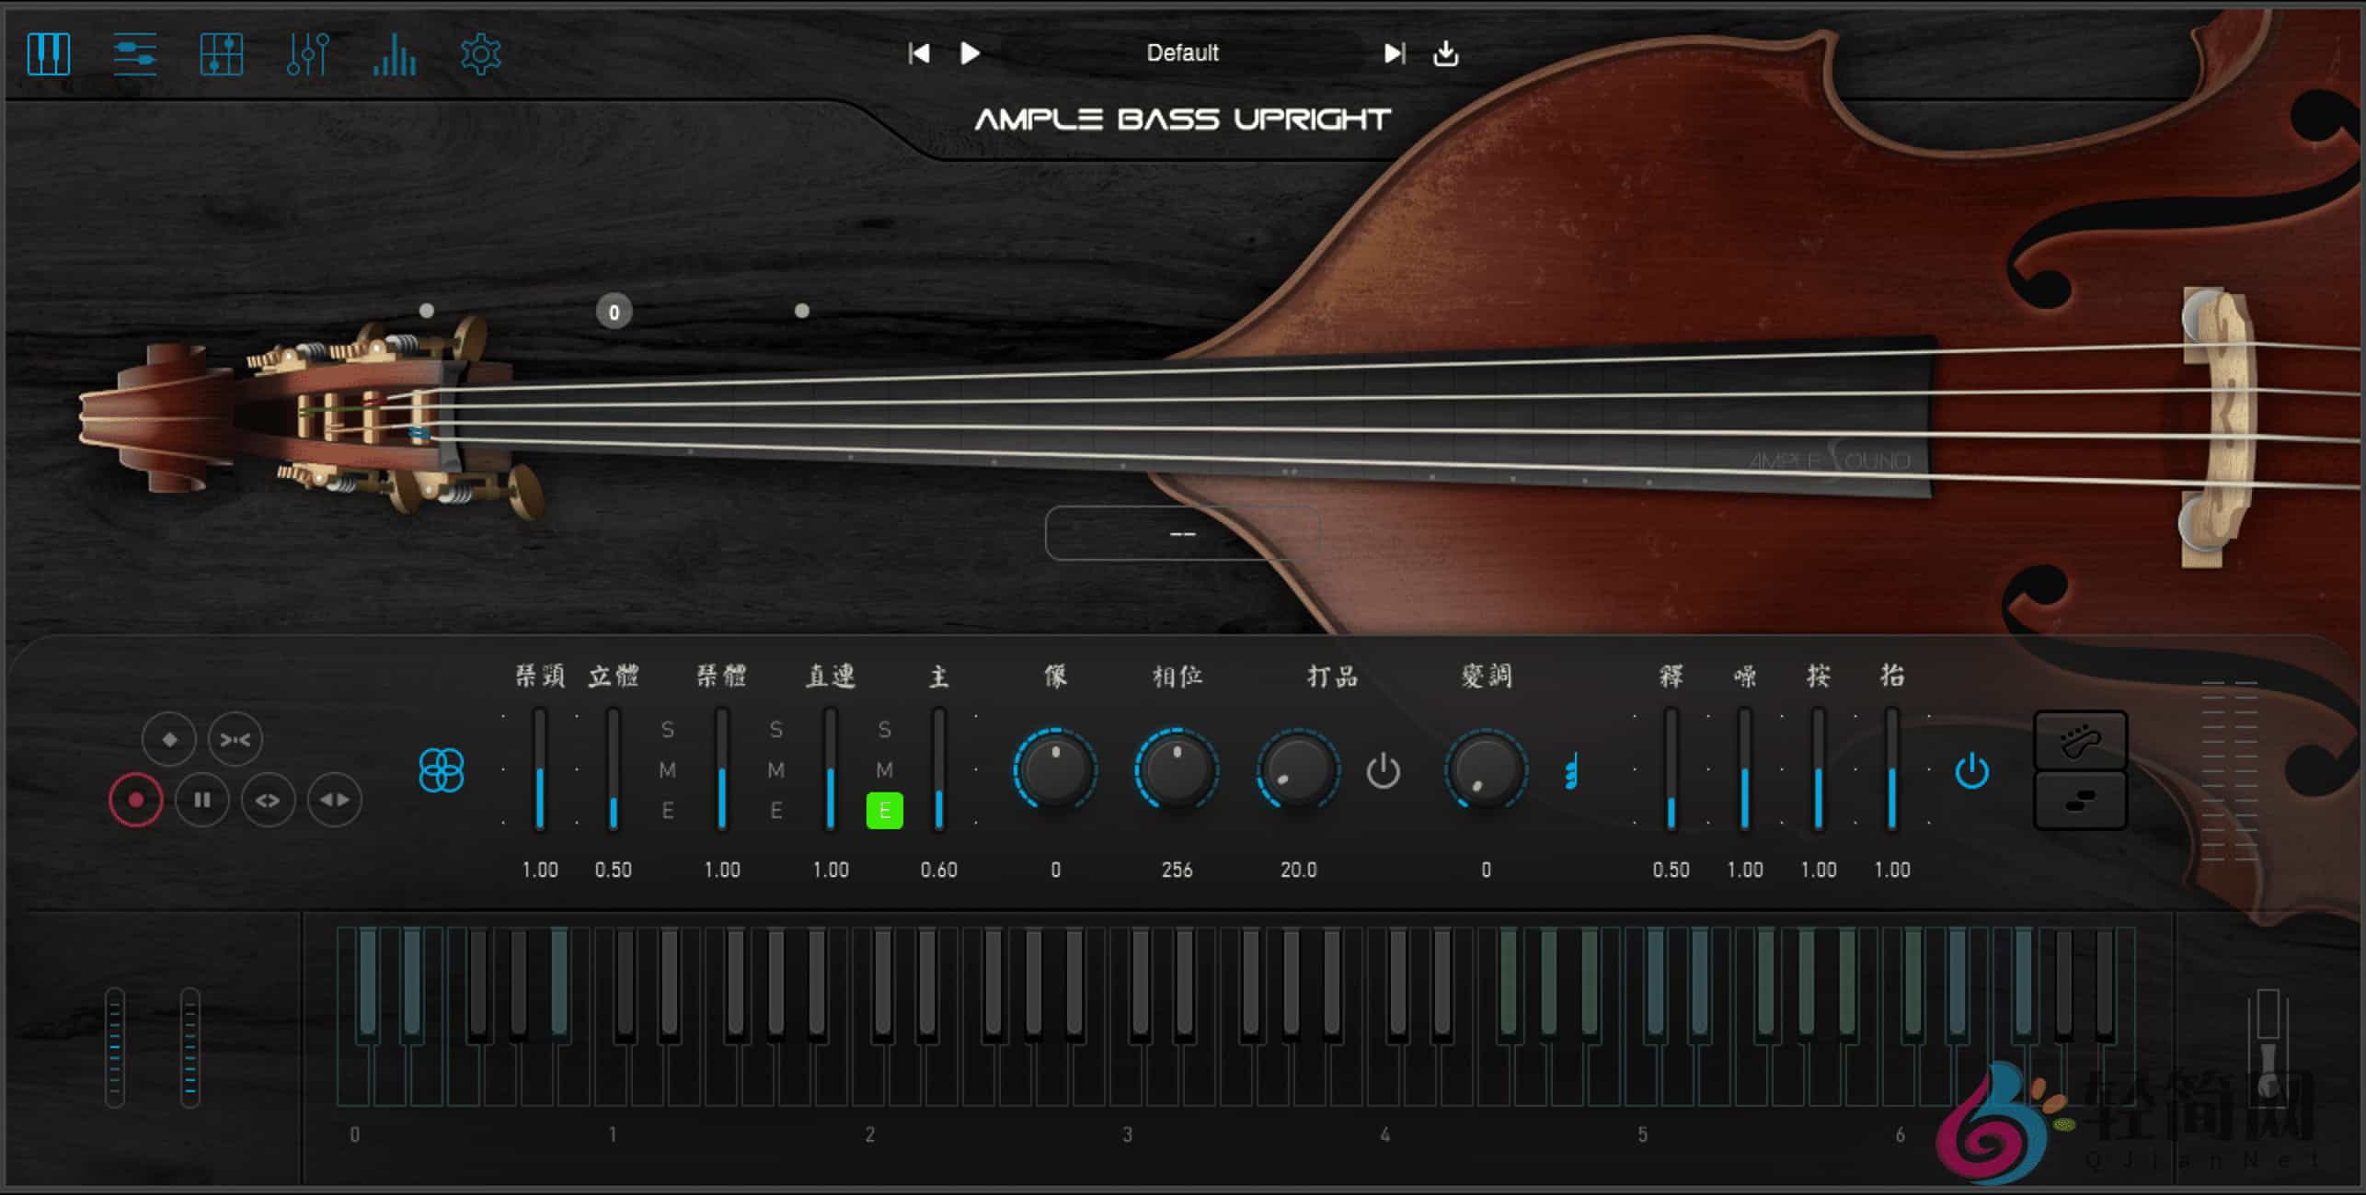Click the pause transport button

tap(202, 800)
